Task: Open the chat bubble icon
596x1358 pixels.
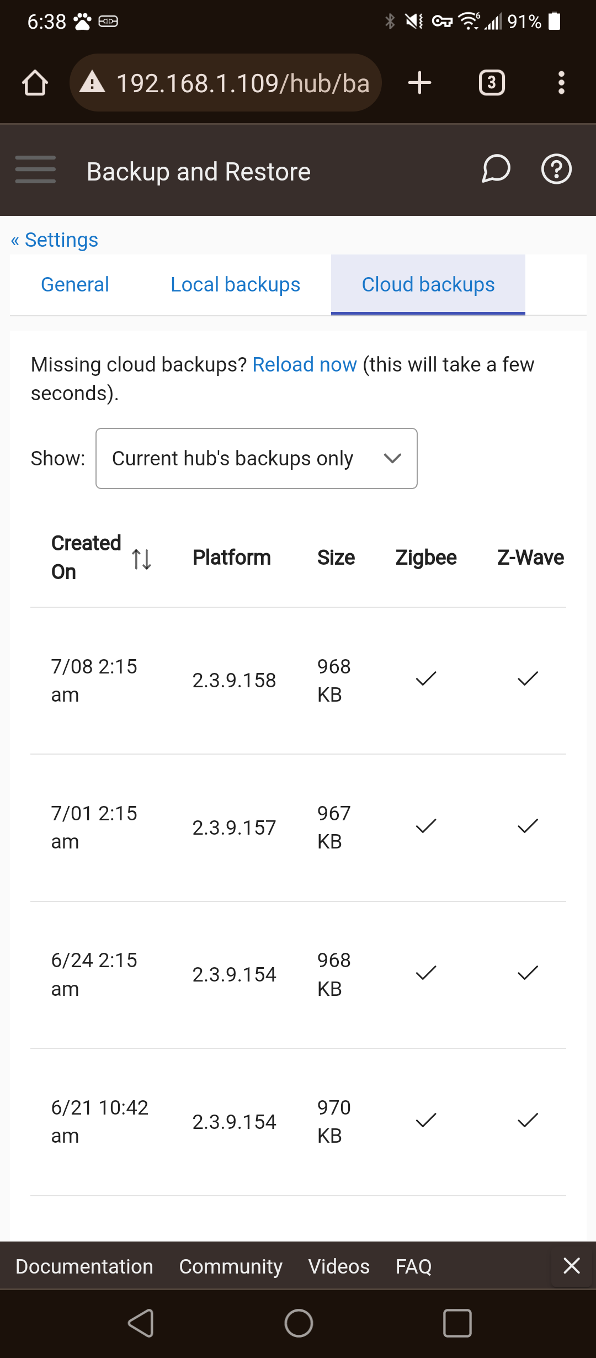Action: click(x=496, y=169)
